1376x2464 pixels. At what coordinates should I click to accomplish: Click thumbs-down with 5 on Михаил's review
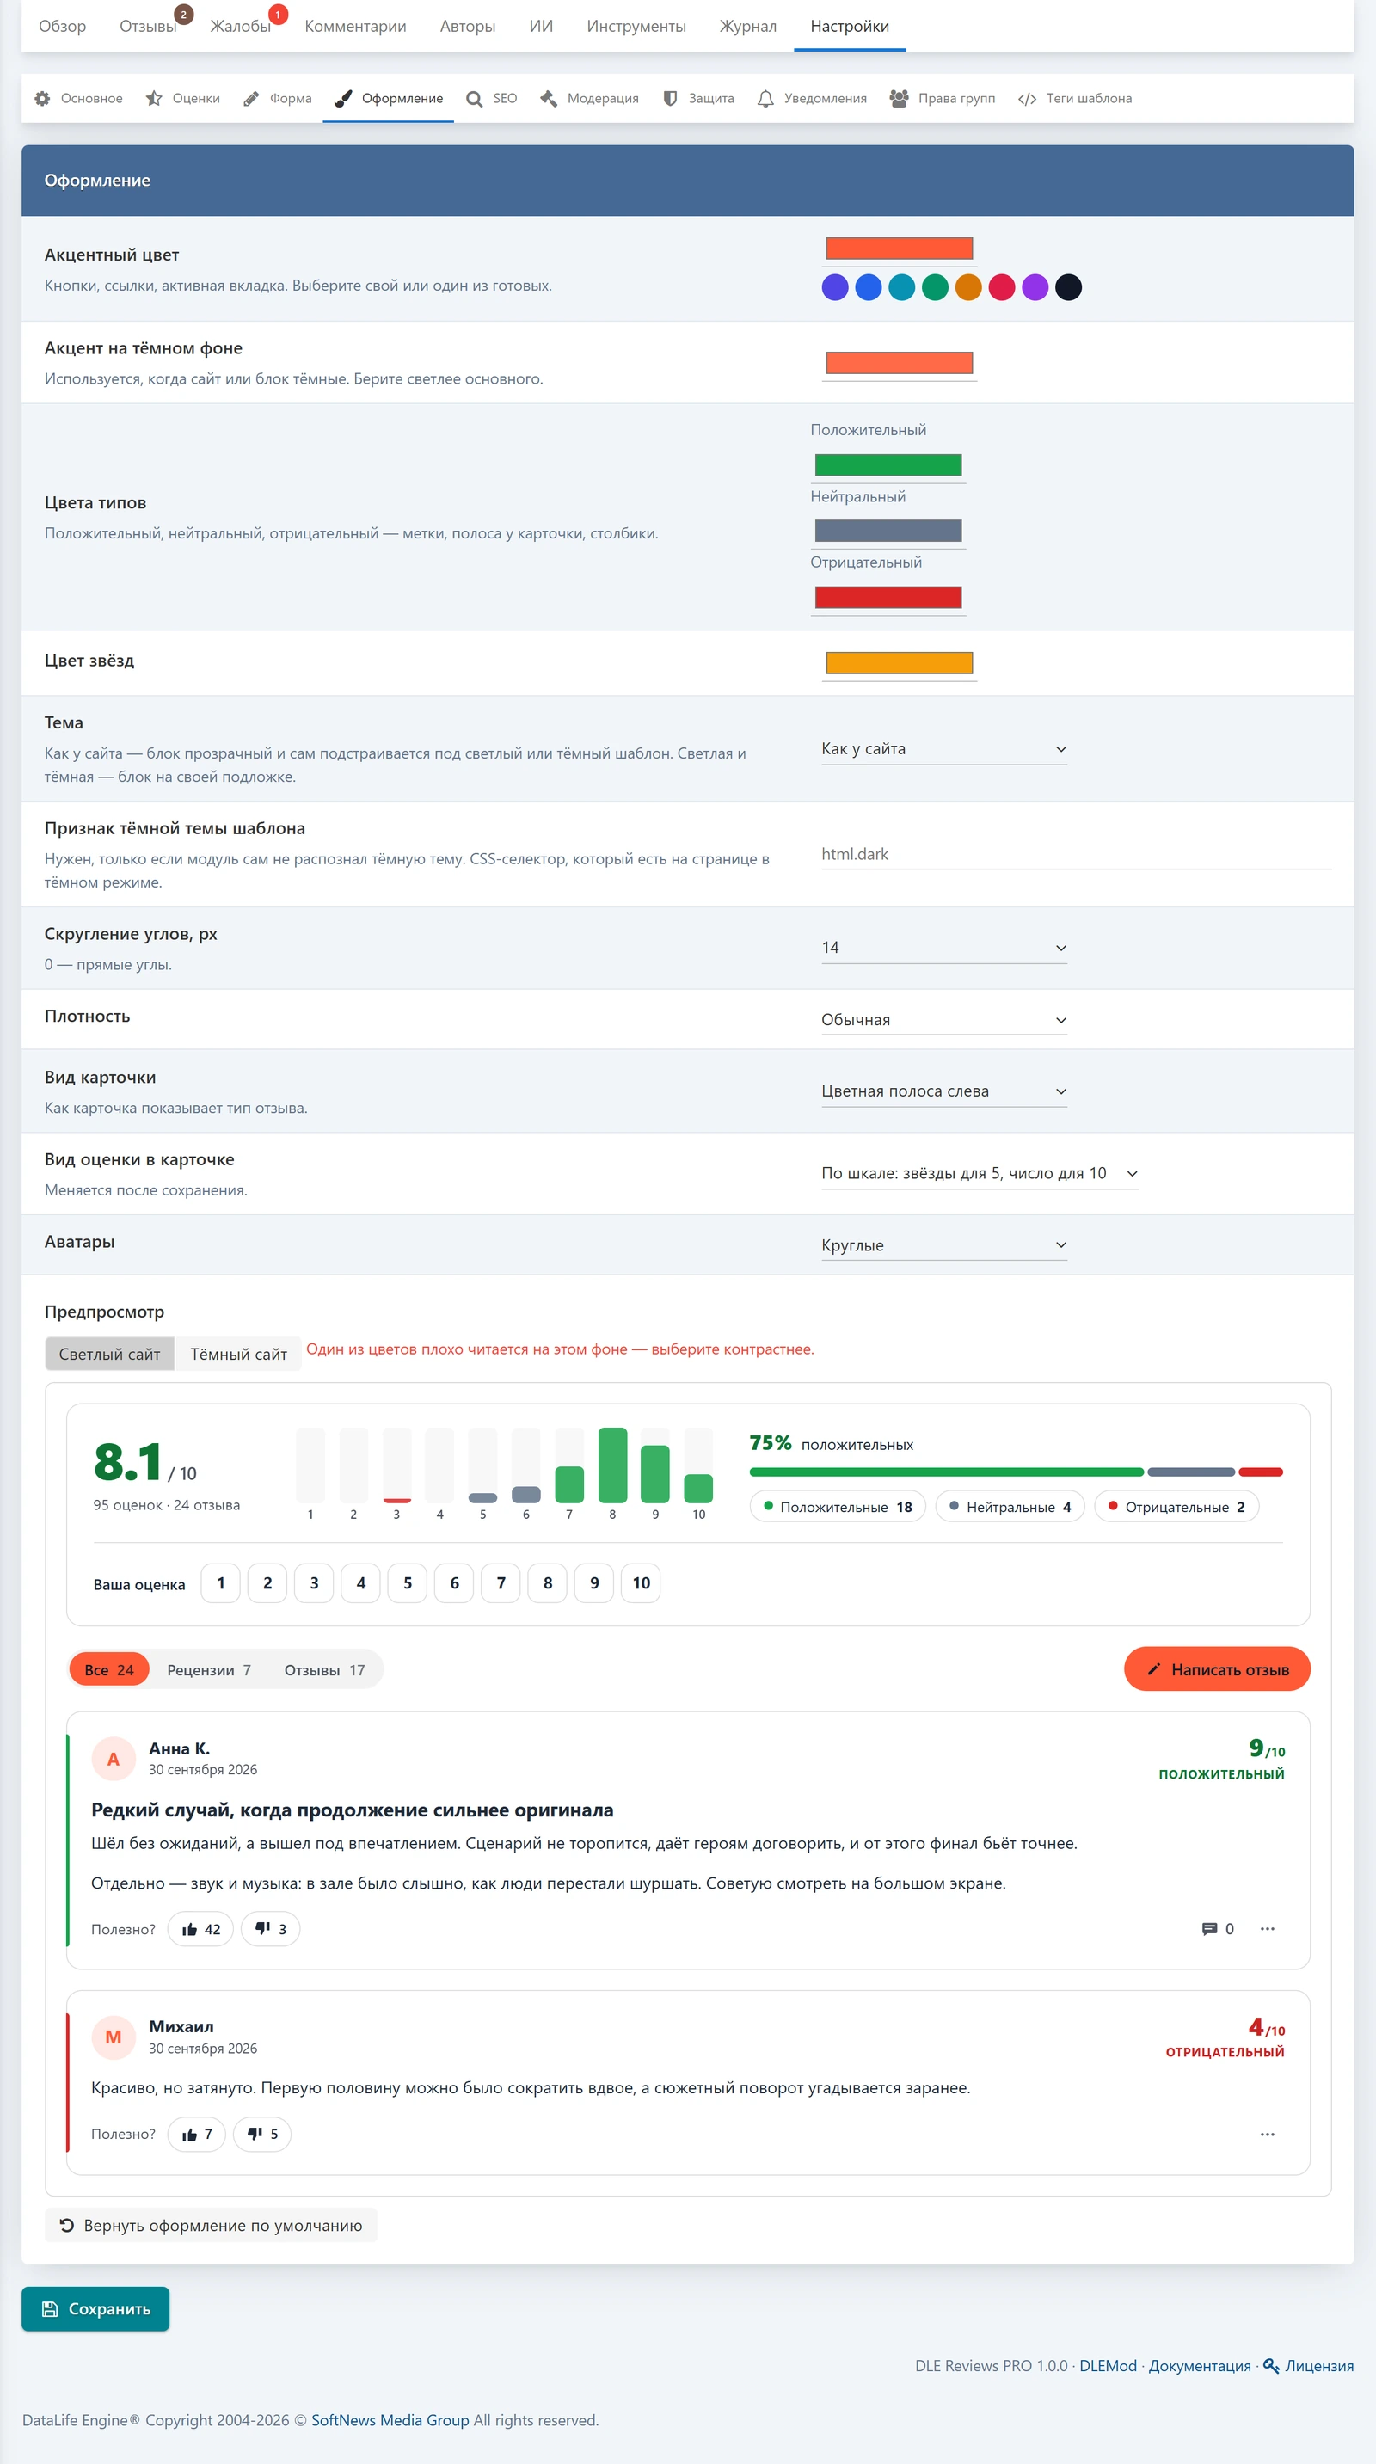[263, 2133]
